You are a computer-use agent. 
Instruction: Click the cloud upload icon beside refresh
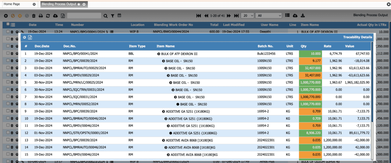(55, 16)
